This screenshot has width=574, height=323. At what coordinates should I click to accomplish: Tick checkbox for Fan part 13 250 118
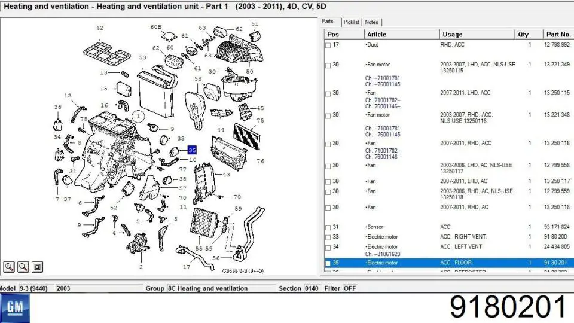[x=328, y=208]
